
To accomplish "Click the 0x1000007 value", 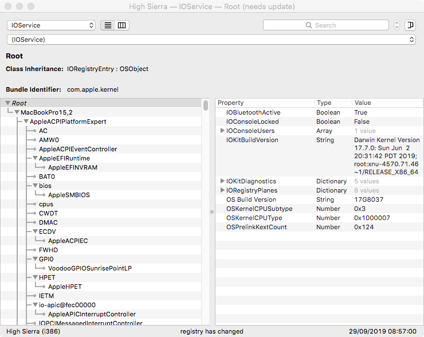I will tap(372, 218).
